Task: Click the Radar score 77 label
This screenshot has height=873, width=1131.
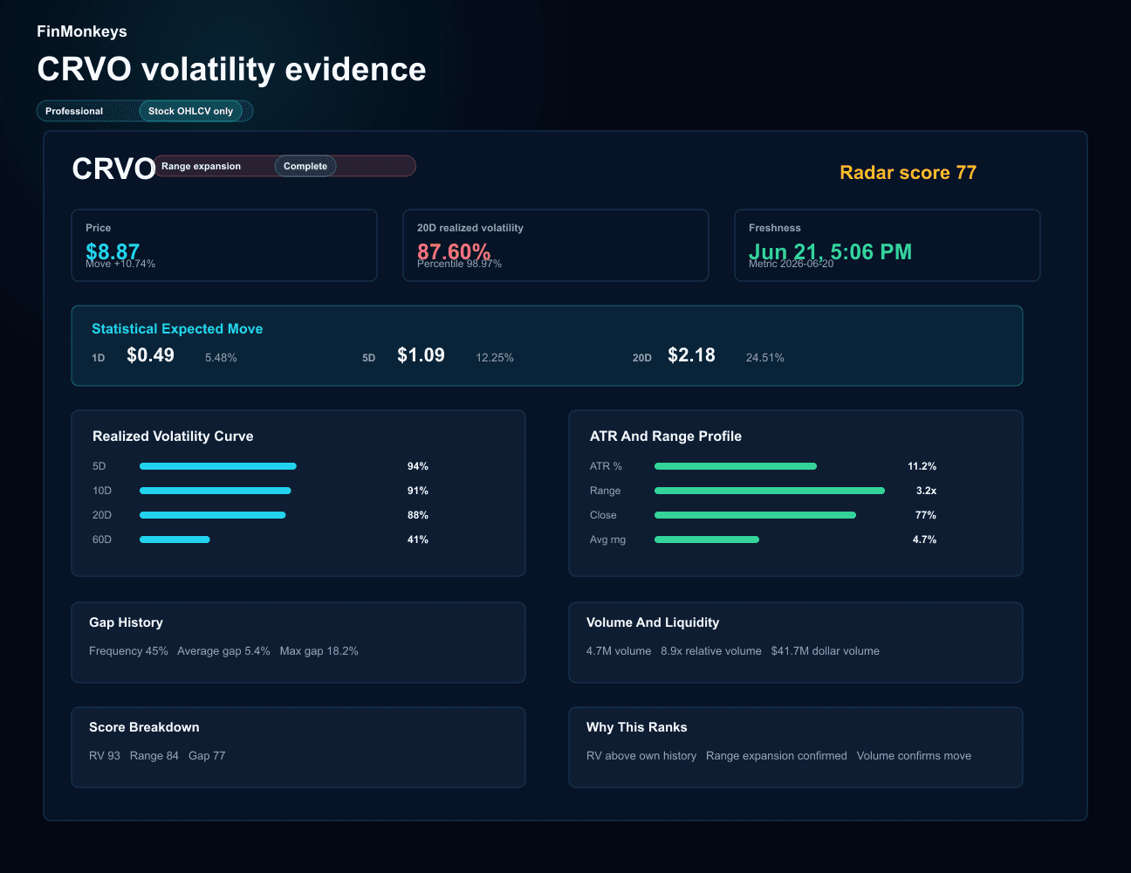Action: (908, 173)
